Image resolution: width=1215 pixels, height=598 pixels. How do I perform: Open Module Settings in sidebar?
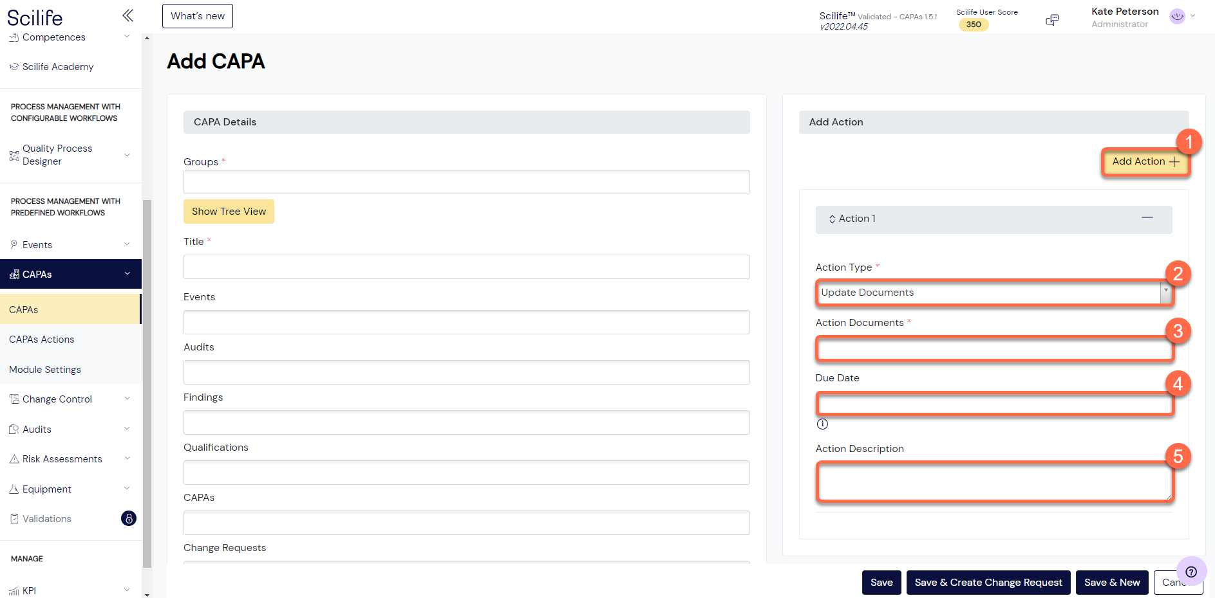(45, 370)
